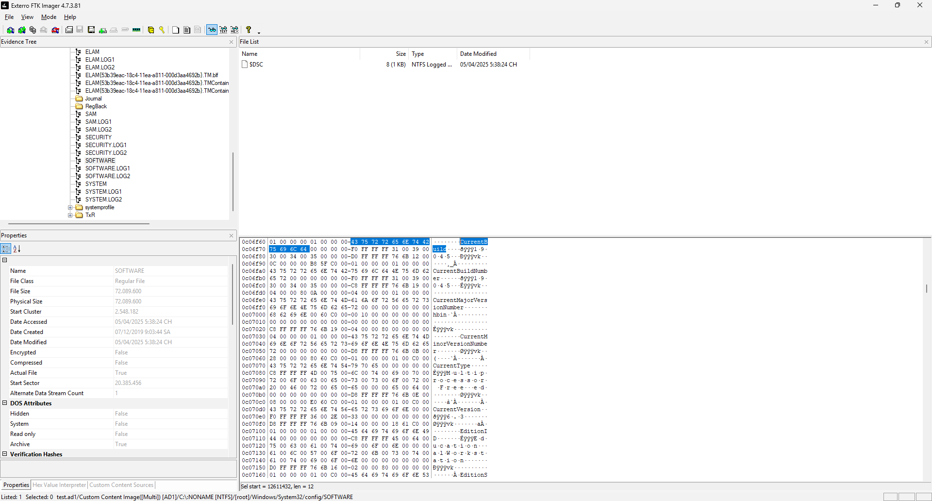The image size is (932, 501).
Task: Switch to Hex Value Interpreter tab
Action: (x=60, y=485)
